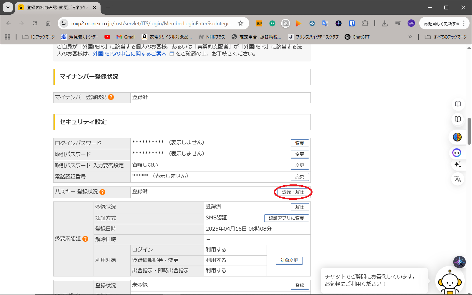Bookmark this page with the star icon
The image size is (472, 295).
pyautogui.click(x=240, y=24)
